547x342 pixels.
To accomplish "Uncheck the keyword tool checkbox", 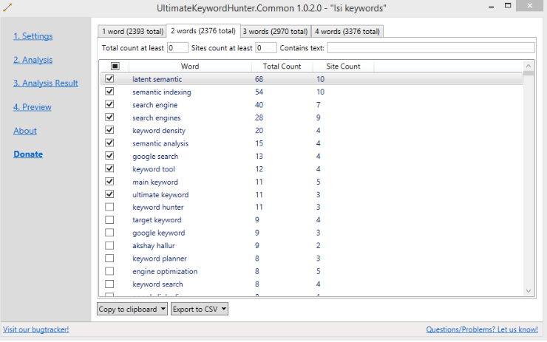I will coord(109,168).
